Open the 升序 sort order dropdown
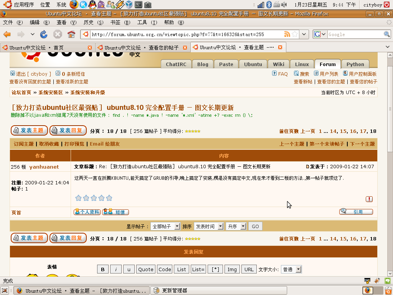The width and height of the screenshot is (393, 295). (x=236, y=227)
